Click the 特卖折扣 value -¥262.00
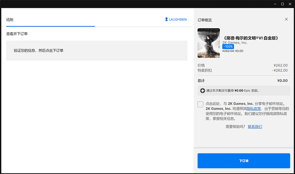This screenshot has height=174, width=295. pyautogui.click(x=280, y=71)
